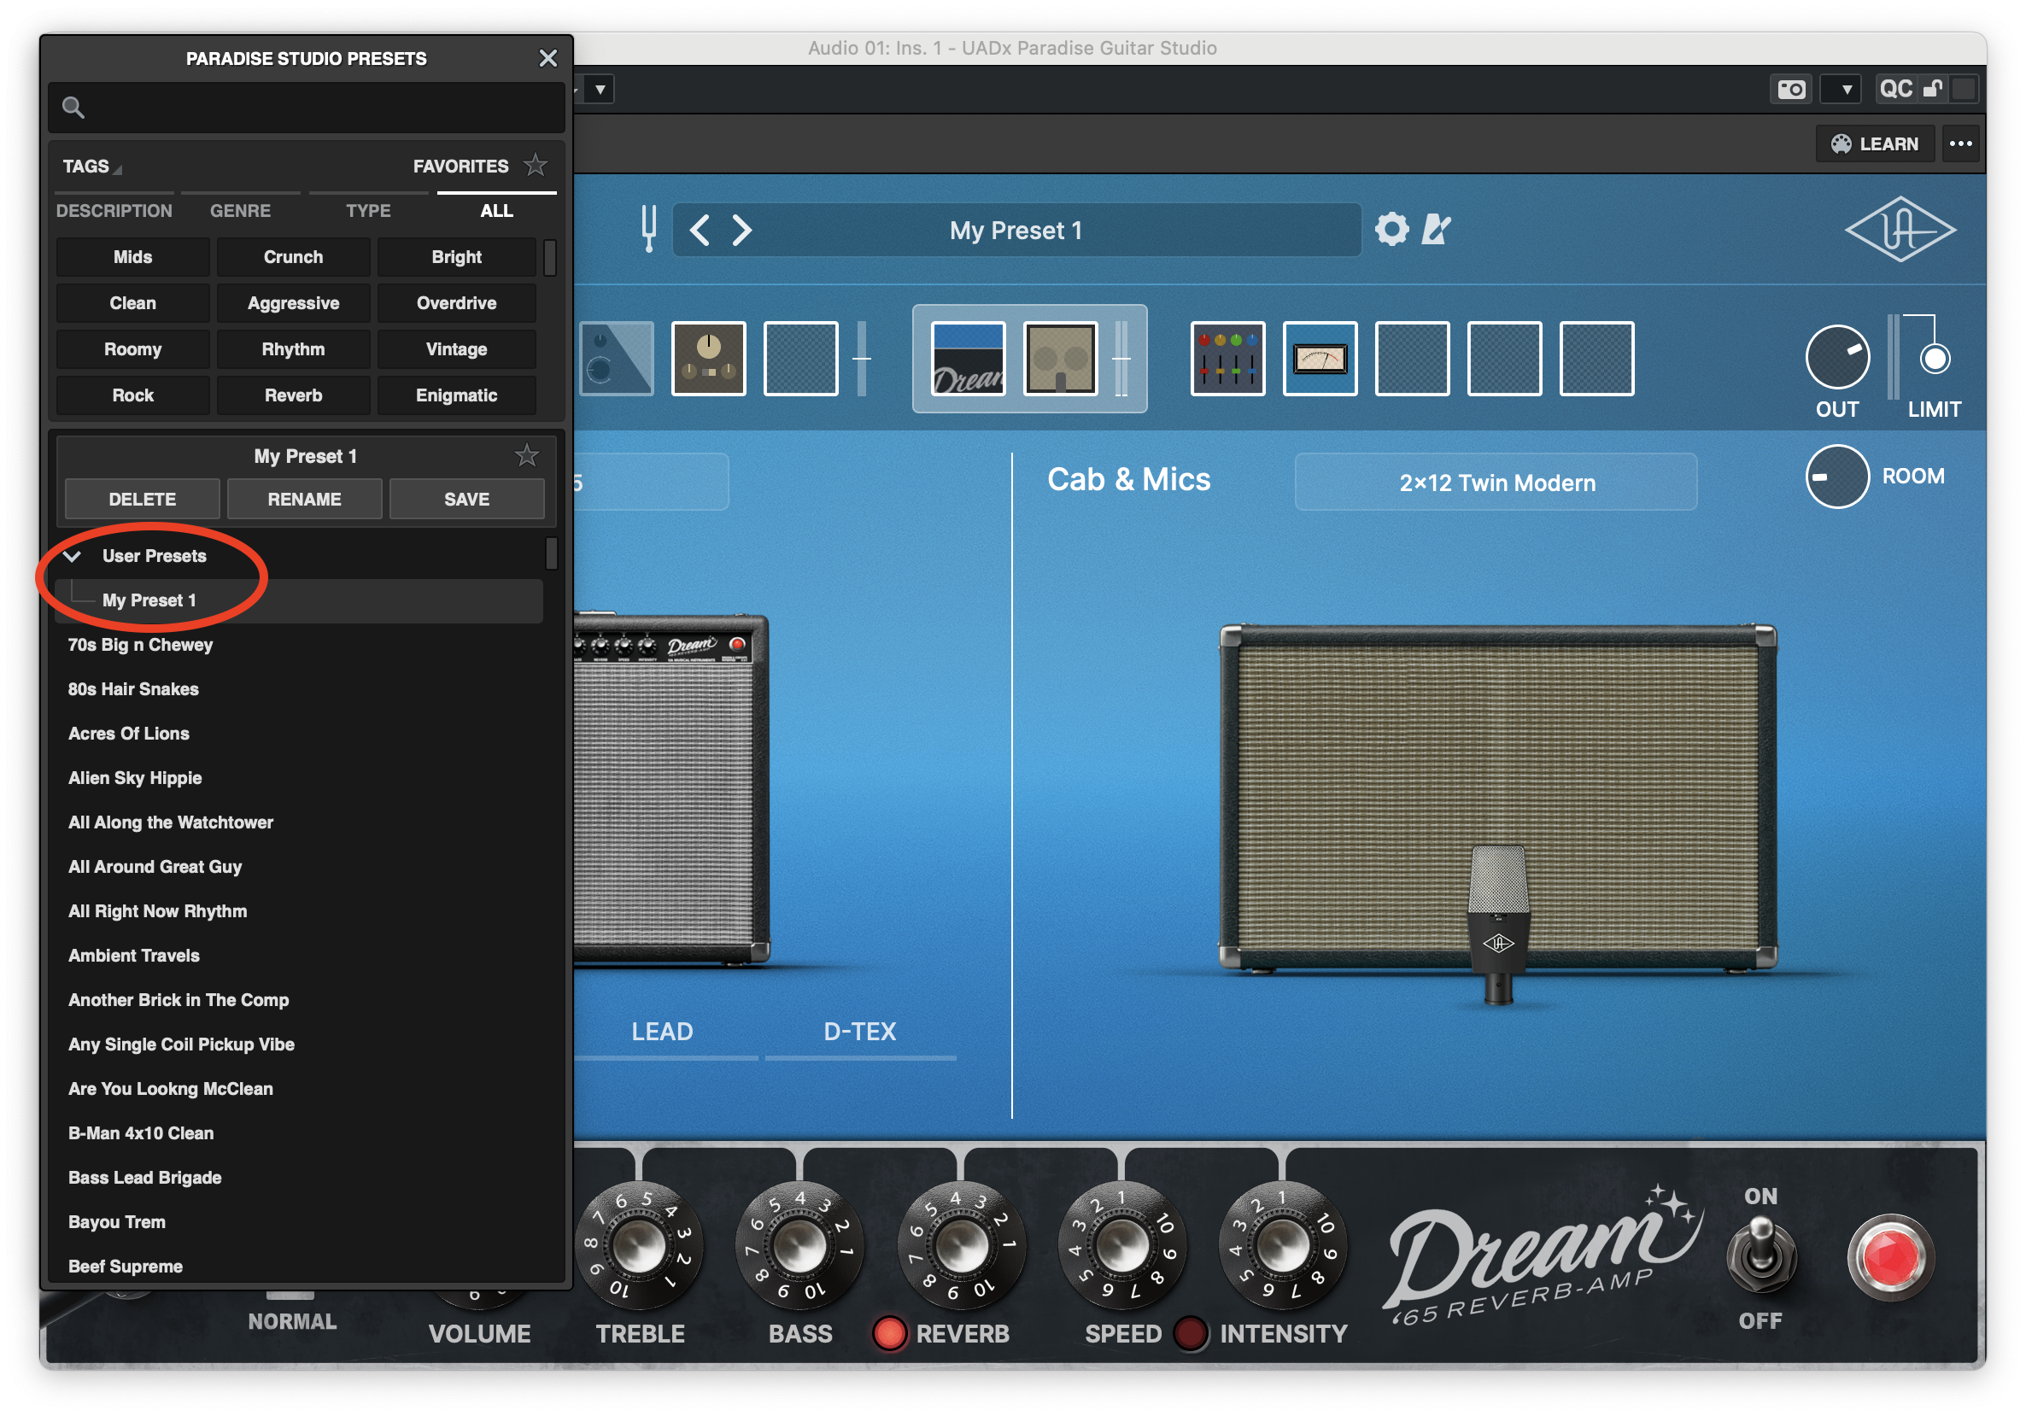Open the tuner fork icon

pyautogui.click(x=648, y=230)
